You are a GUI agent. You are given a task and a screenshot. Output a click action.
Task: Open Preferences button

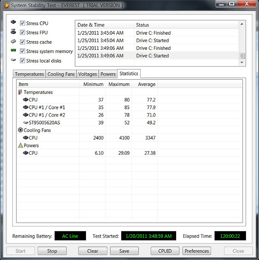point(197,251)
